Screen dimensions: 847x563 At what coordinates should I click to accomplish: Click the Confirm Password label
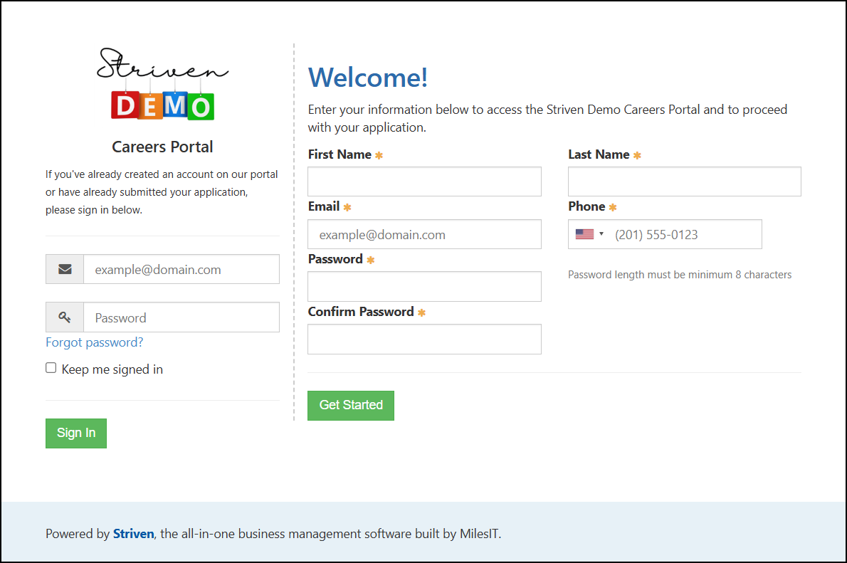click(x=361, y=312)
